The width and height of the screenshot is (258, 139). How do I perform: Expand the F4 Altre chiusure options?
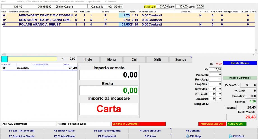[150, 131]
